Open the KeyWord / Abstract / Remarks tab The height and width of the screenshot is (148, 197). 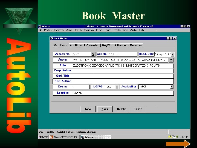[122, 45]
